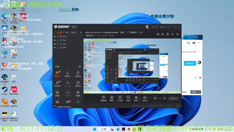
Task: Switch to the third scene tab
Action: 73,33
